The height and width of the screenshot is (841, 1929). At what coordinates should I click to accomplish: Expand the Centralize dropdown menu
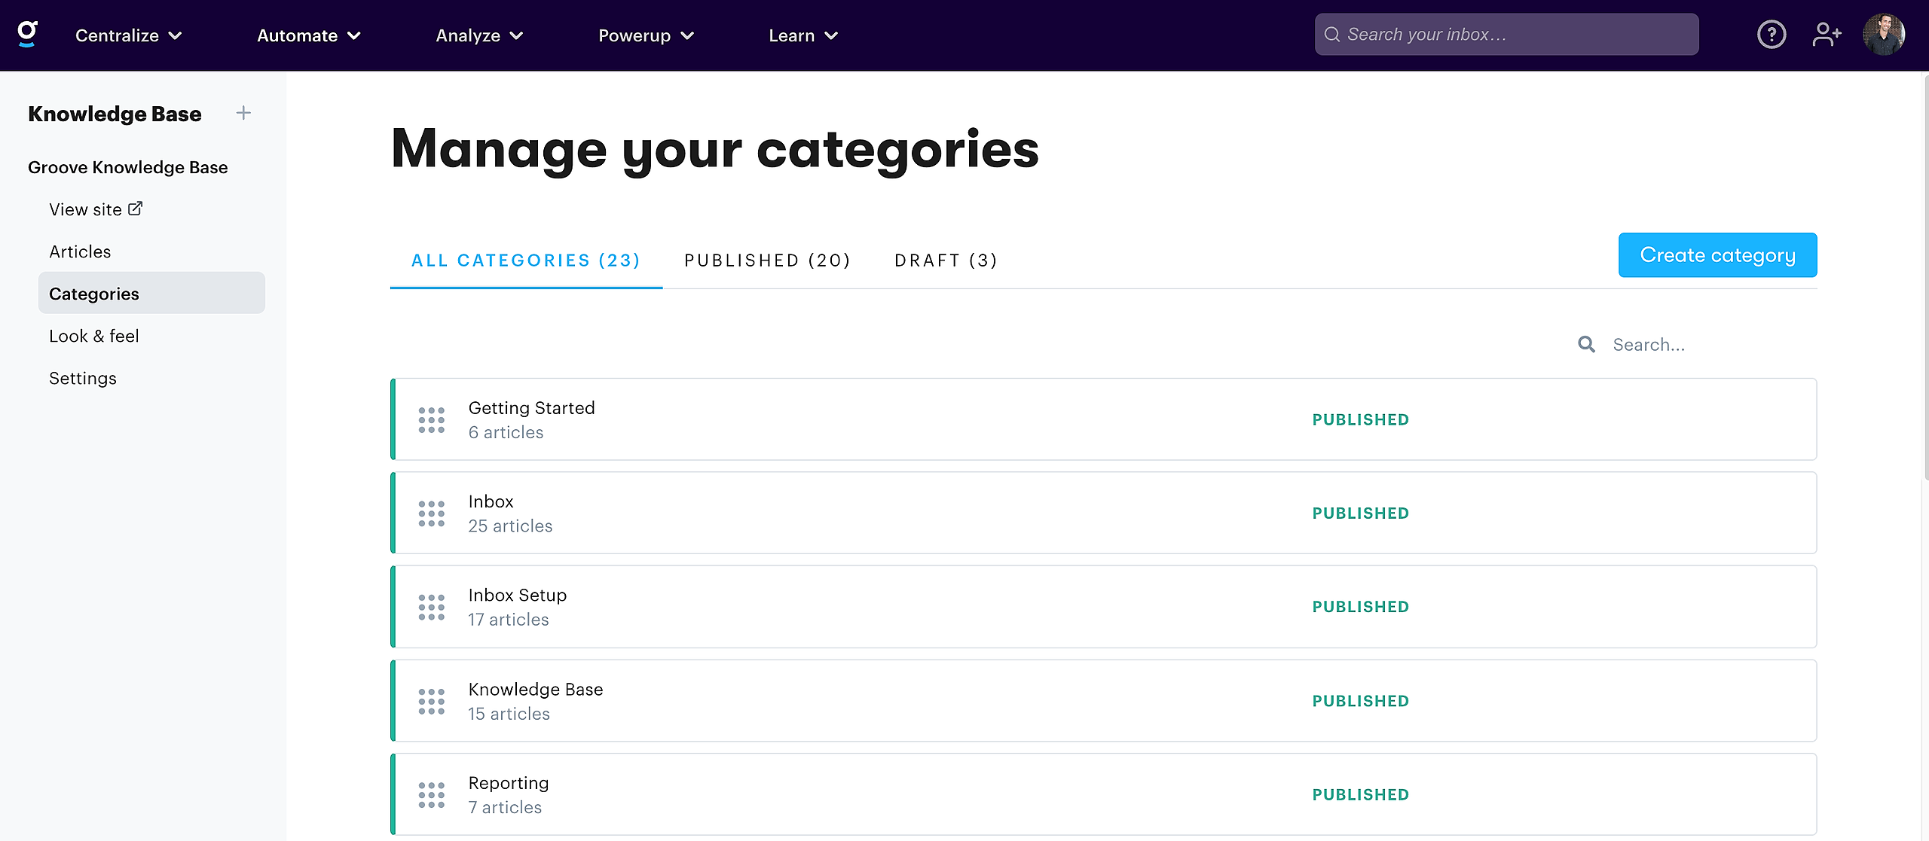pyautogui.click(x=128, y=35)
